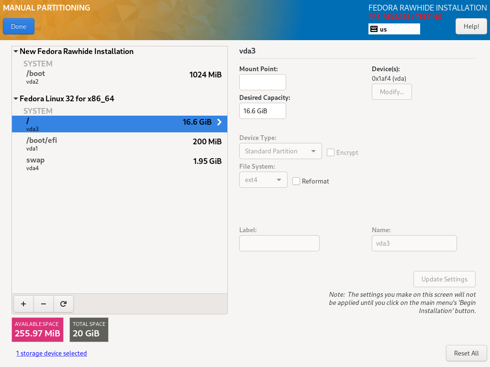490x367 pixels.
Task: Click the MANUAL PARTITIONING title
Action: click(x=46, y=8)
